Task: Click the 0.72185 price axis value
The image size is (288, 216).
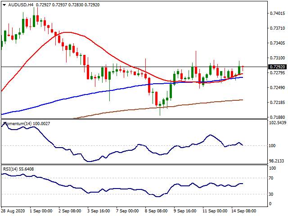Action: coord(277,102)
